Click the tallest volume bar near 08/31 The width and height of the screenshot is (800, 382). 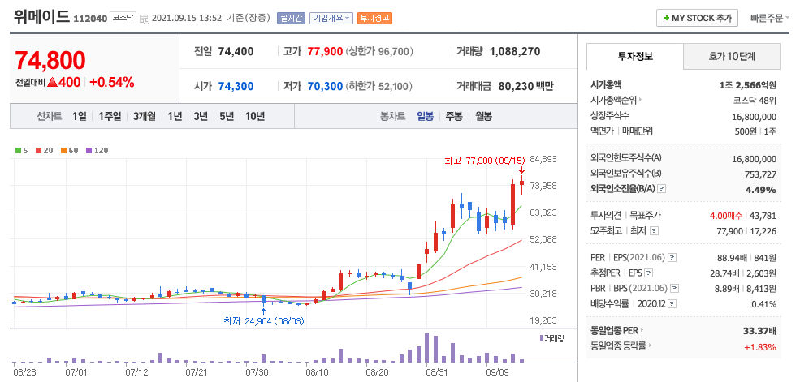[426, 348]
